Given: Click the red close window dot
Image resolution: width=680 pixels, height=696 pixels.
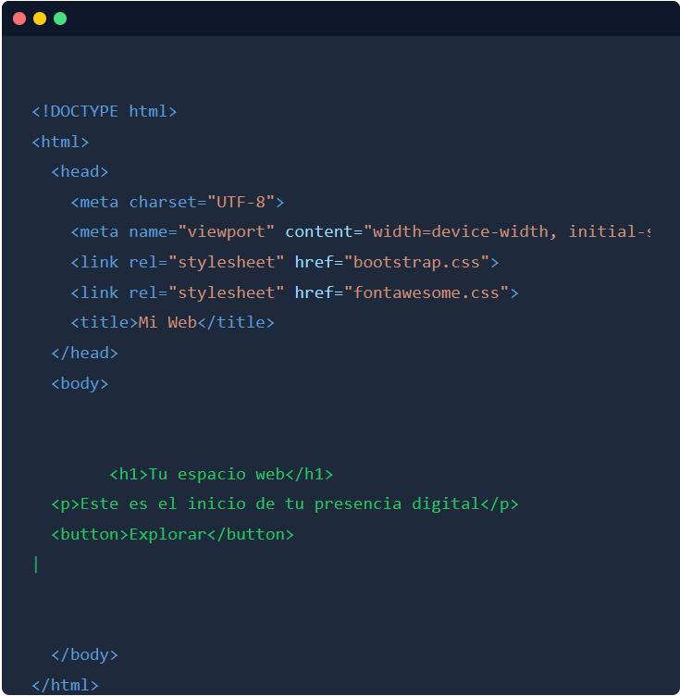Looking at the screenshot, I should click(x=19, y=19).
